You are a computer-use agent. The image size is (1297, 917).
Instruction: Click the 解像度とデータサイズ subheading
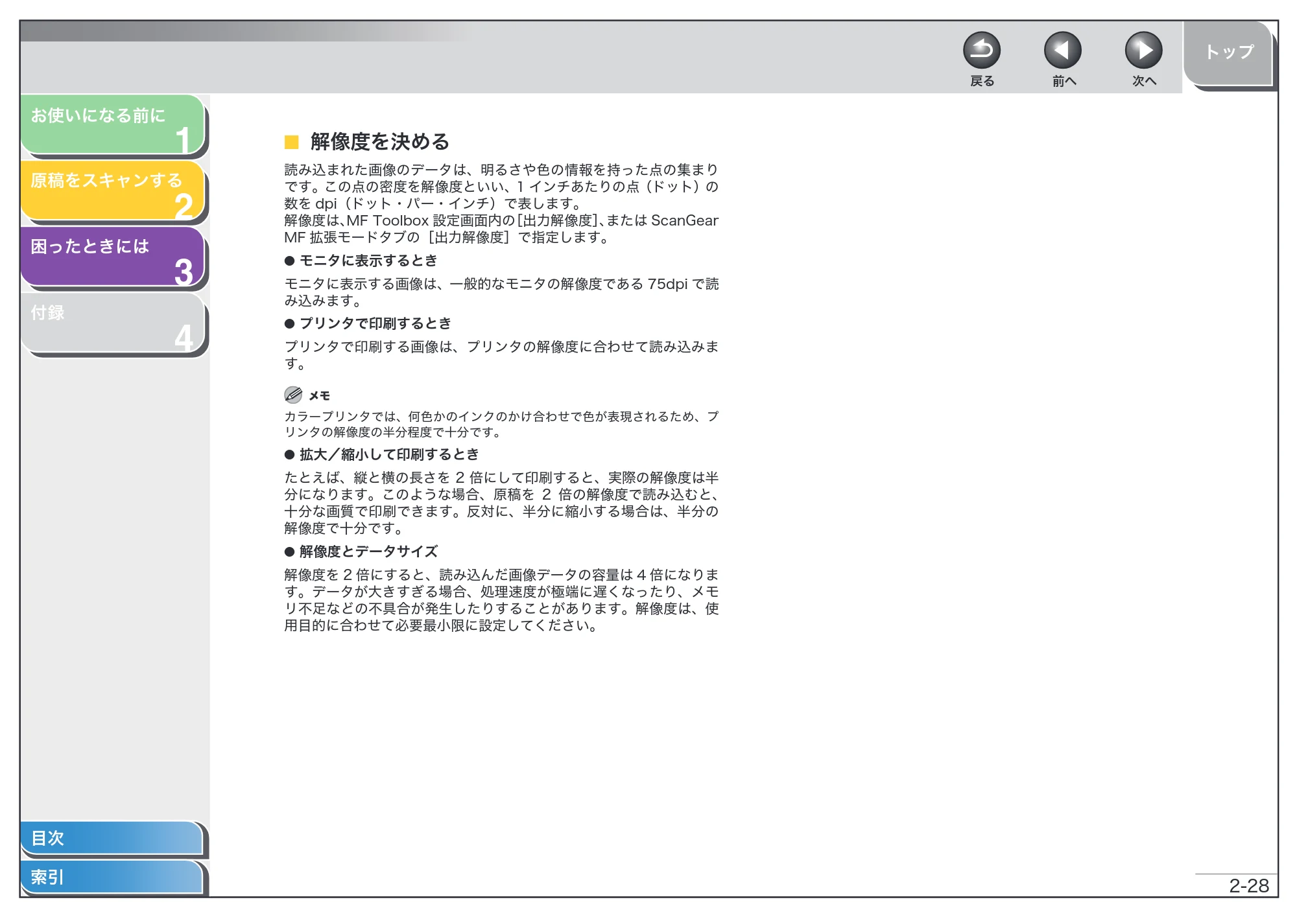(368, 551)
